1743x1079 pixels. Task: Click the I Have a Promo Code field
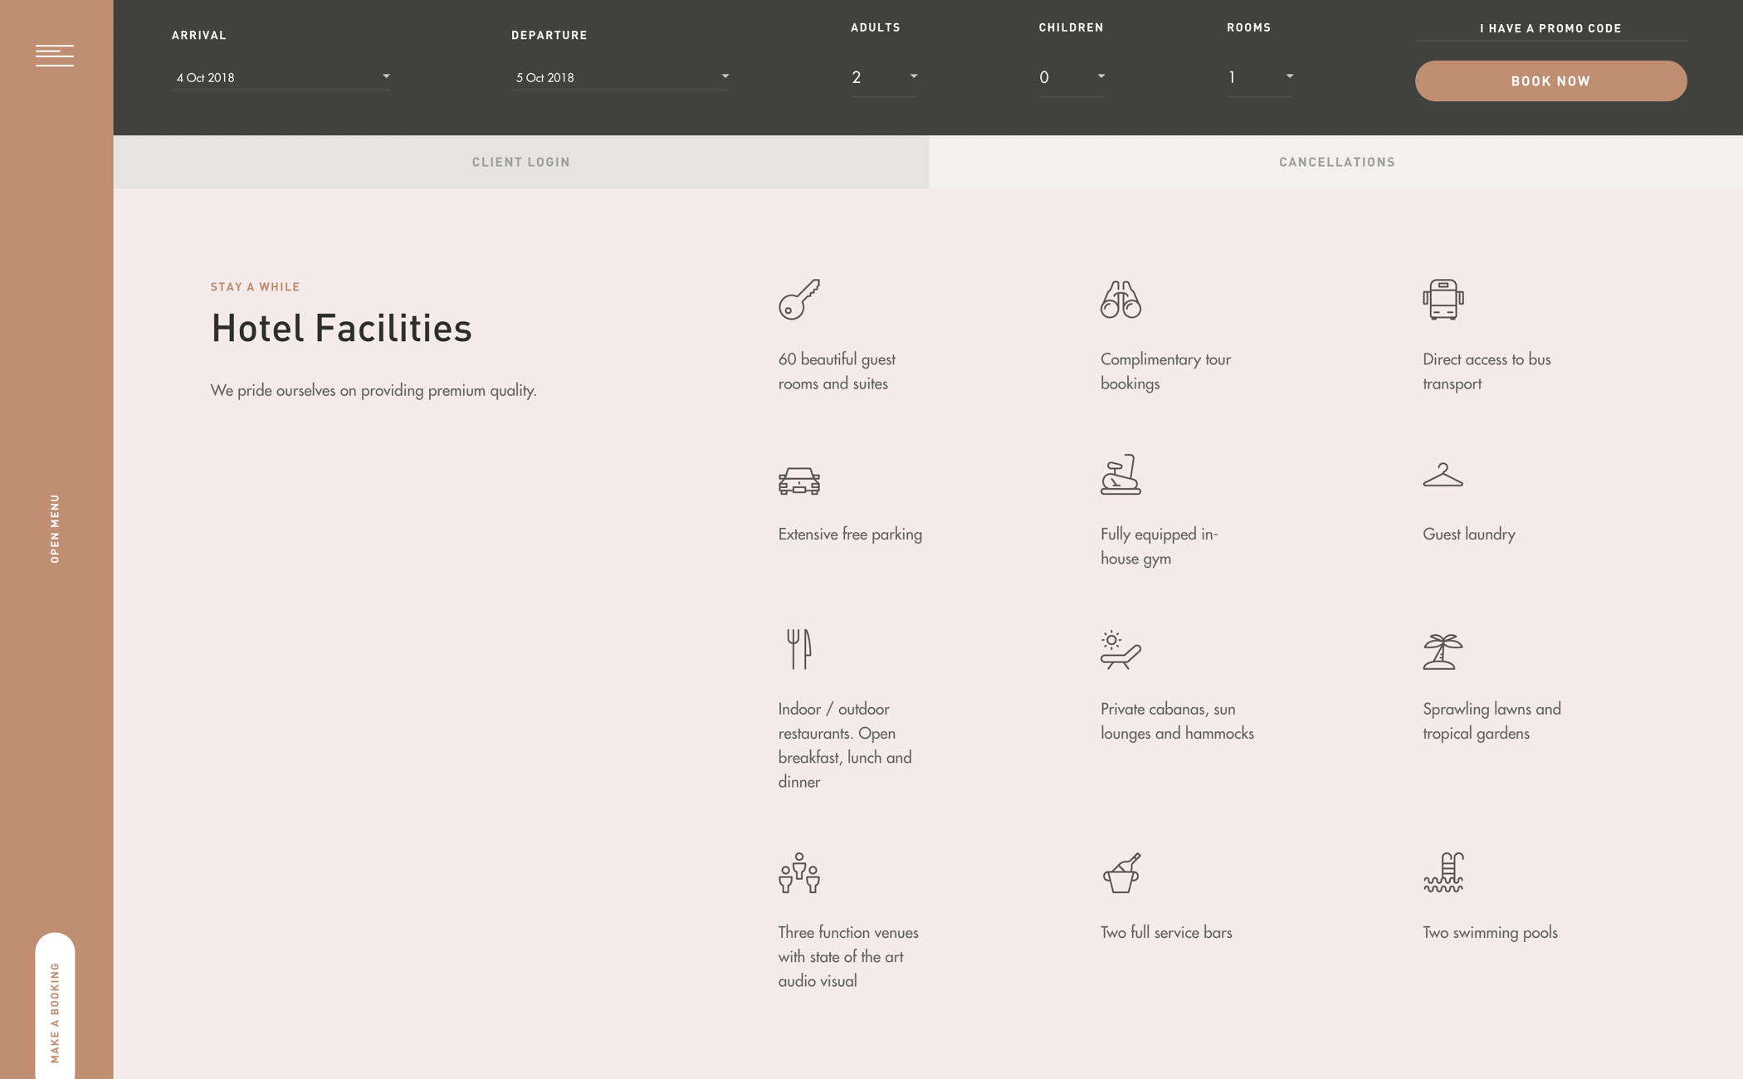pos(1550,29)
